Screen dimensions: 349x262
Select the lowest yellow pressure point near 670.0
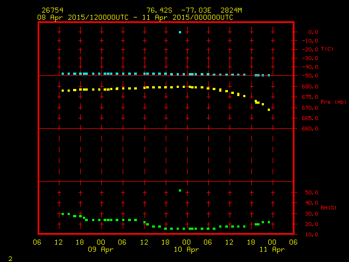pos(269,110)
